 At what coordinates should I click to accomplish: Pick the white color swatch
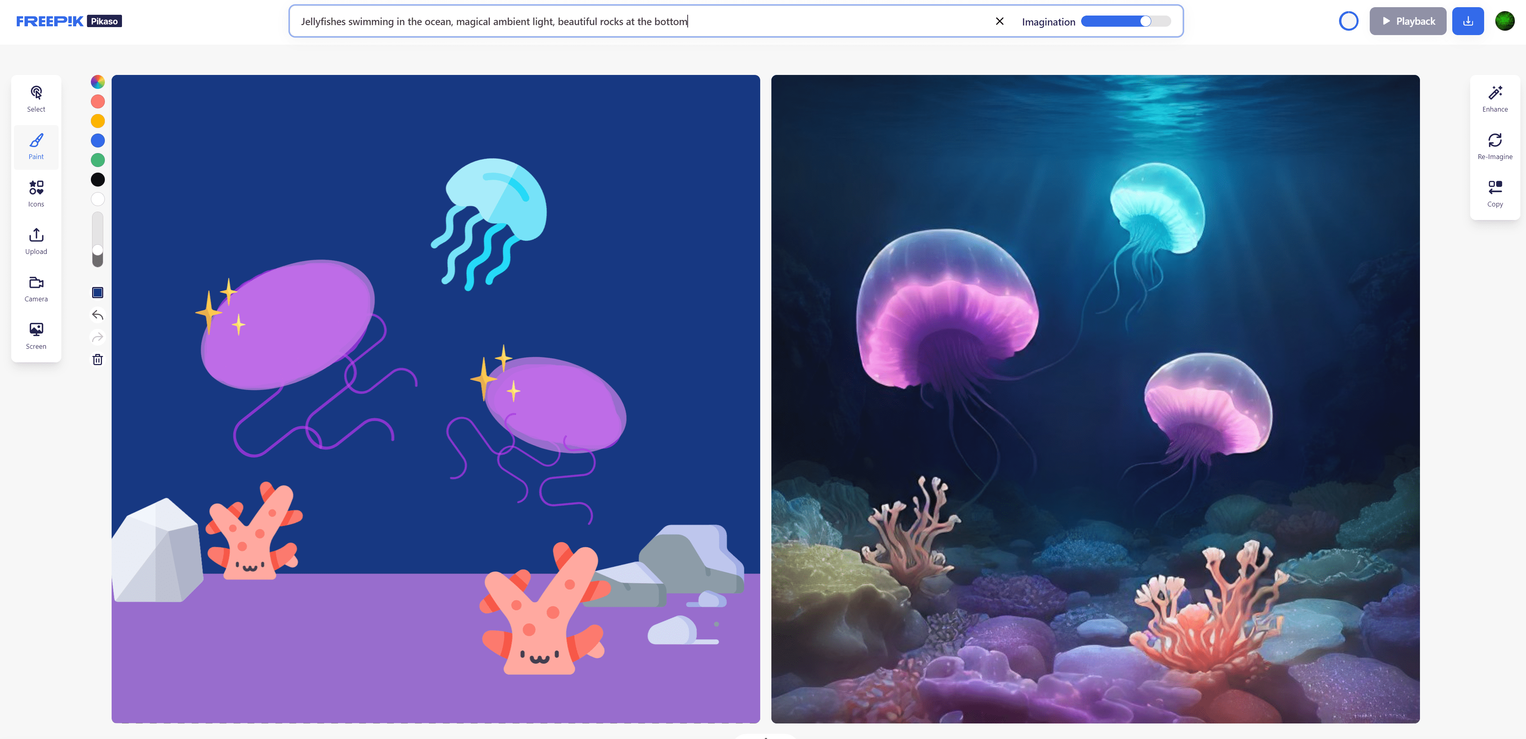click(98, 199)
